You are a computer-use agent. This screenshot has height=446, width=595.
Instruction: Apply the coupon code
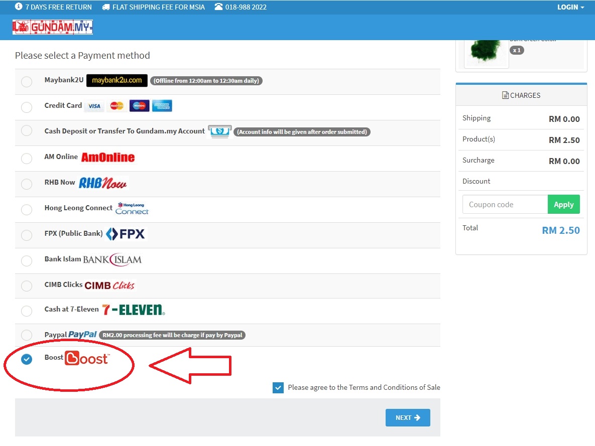(563, 205)
